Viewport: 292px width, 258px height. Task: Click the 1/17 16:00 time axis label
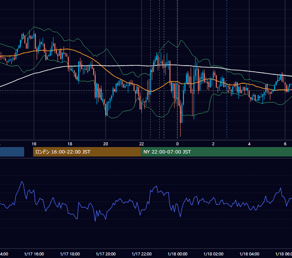click(x=34, y=254)
